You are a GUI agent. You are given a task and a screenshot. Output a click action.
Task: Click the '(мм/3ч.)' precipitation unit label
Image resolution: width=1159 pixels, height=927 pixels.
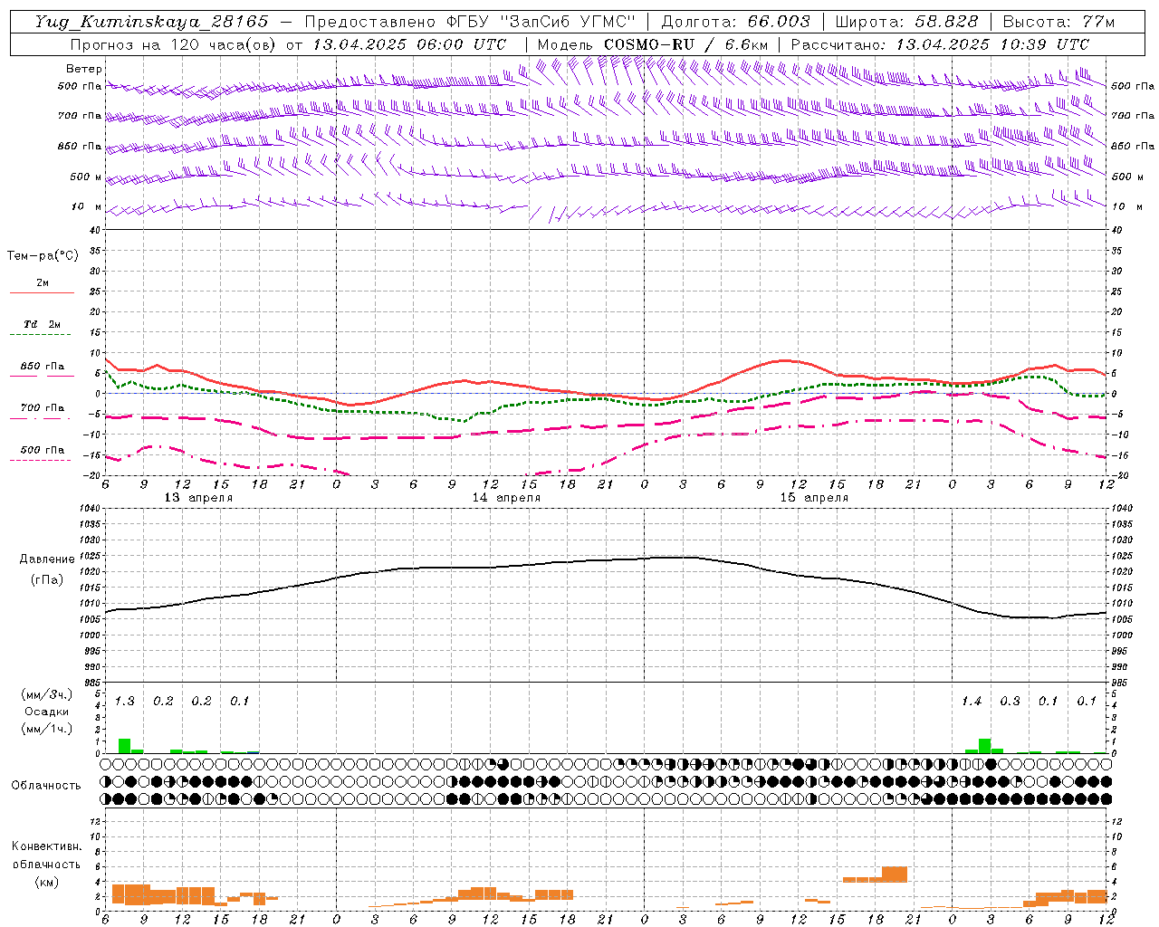pyautogui.click(x=47, y=694)
